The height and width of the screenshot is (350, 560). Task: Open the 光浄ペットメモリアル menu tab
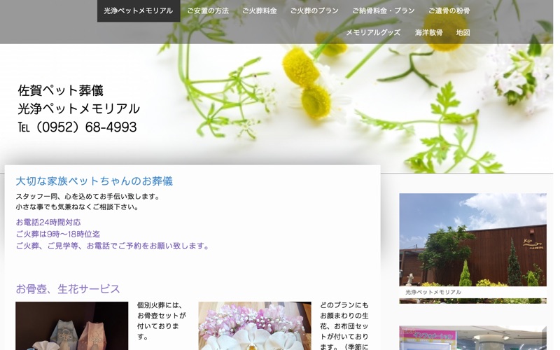click(139, 10)
